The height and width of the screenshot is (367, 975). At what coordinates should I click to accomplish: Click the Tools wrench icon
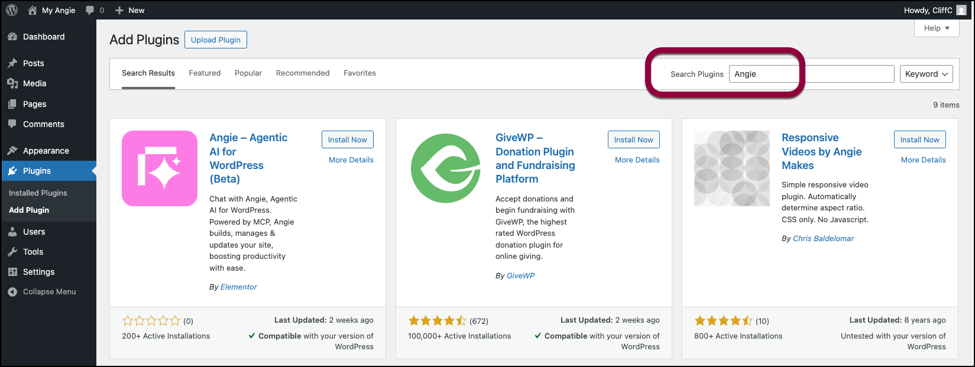coord(12,252)
